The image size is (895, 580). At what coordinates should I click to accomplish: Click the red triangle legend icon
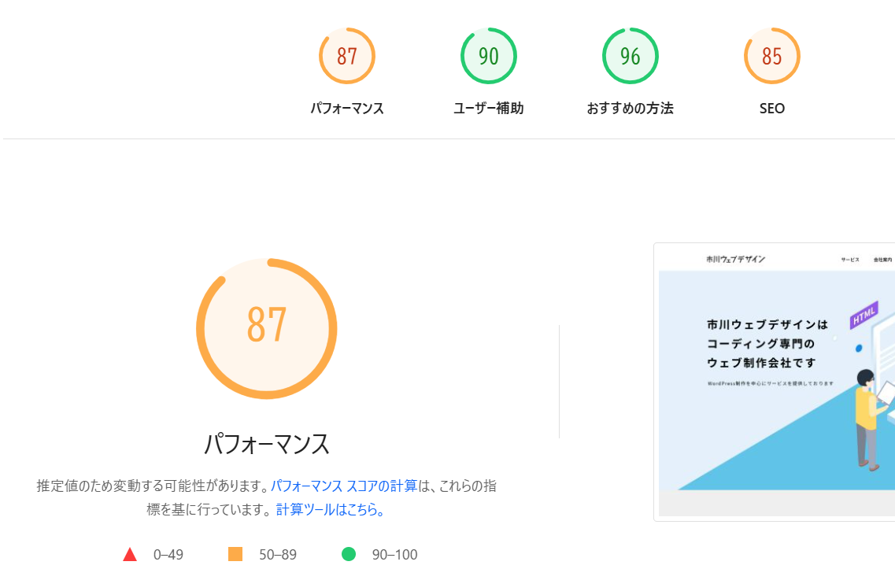pyautogui.click(x=130, y=555)
